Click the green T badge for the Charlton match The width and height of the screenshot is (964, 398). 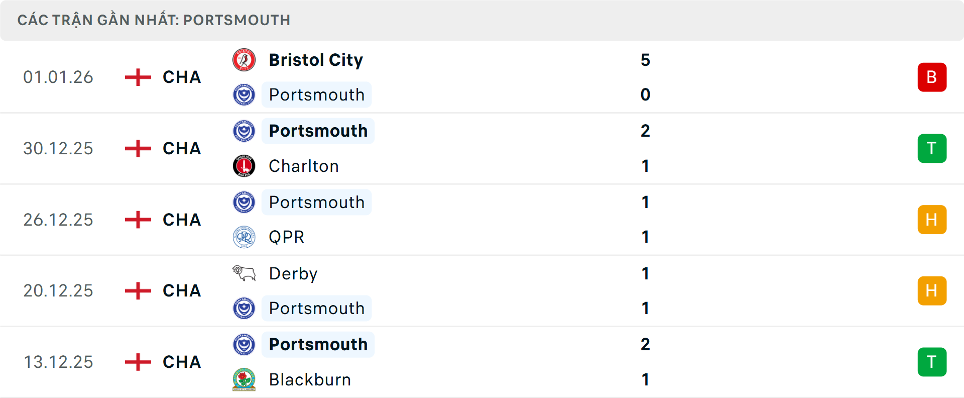pyautogui.click(x=932, y=148)
